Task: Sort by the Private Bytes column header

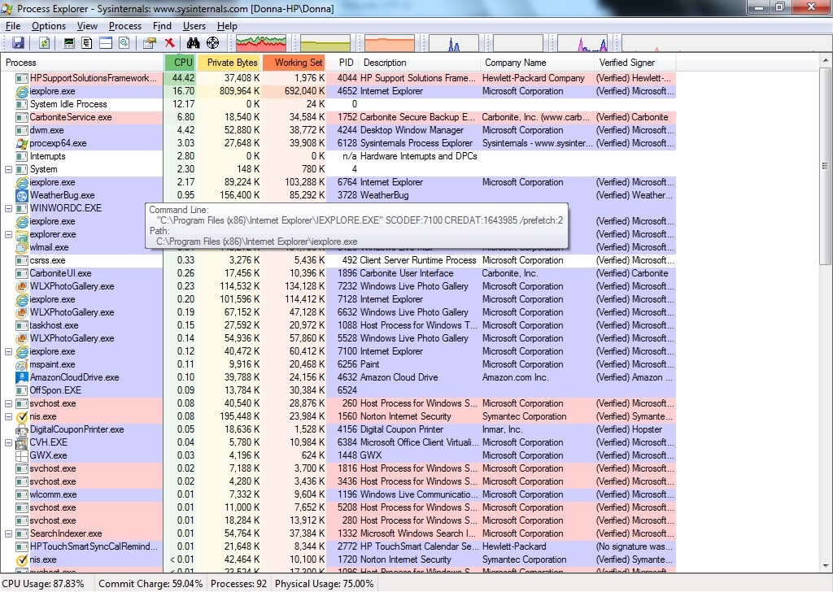Action: (x=229, y=63)
